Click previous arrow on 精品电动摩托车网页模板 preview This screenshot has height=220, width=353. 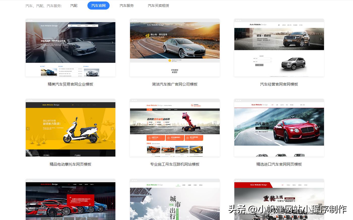pos(28,129)
